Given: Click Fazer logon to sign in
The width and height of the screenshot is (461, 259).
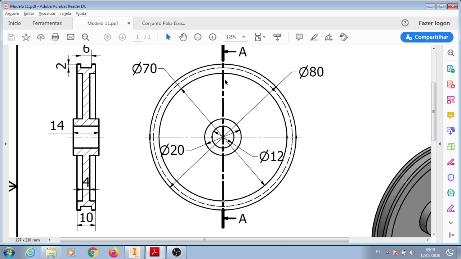Looking at the screenshot, I should click(434, 23).
